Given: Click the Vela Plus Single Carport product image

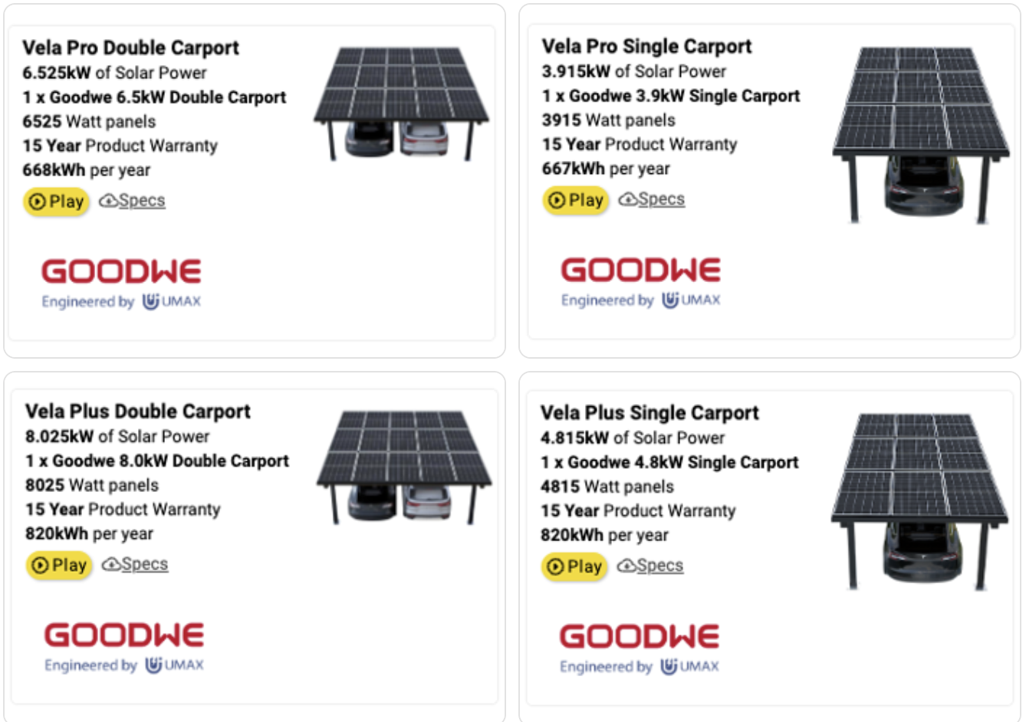Looking at the screenshot, I should click(x=919, y=502).
